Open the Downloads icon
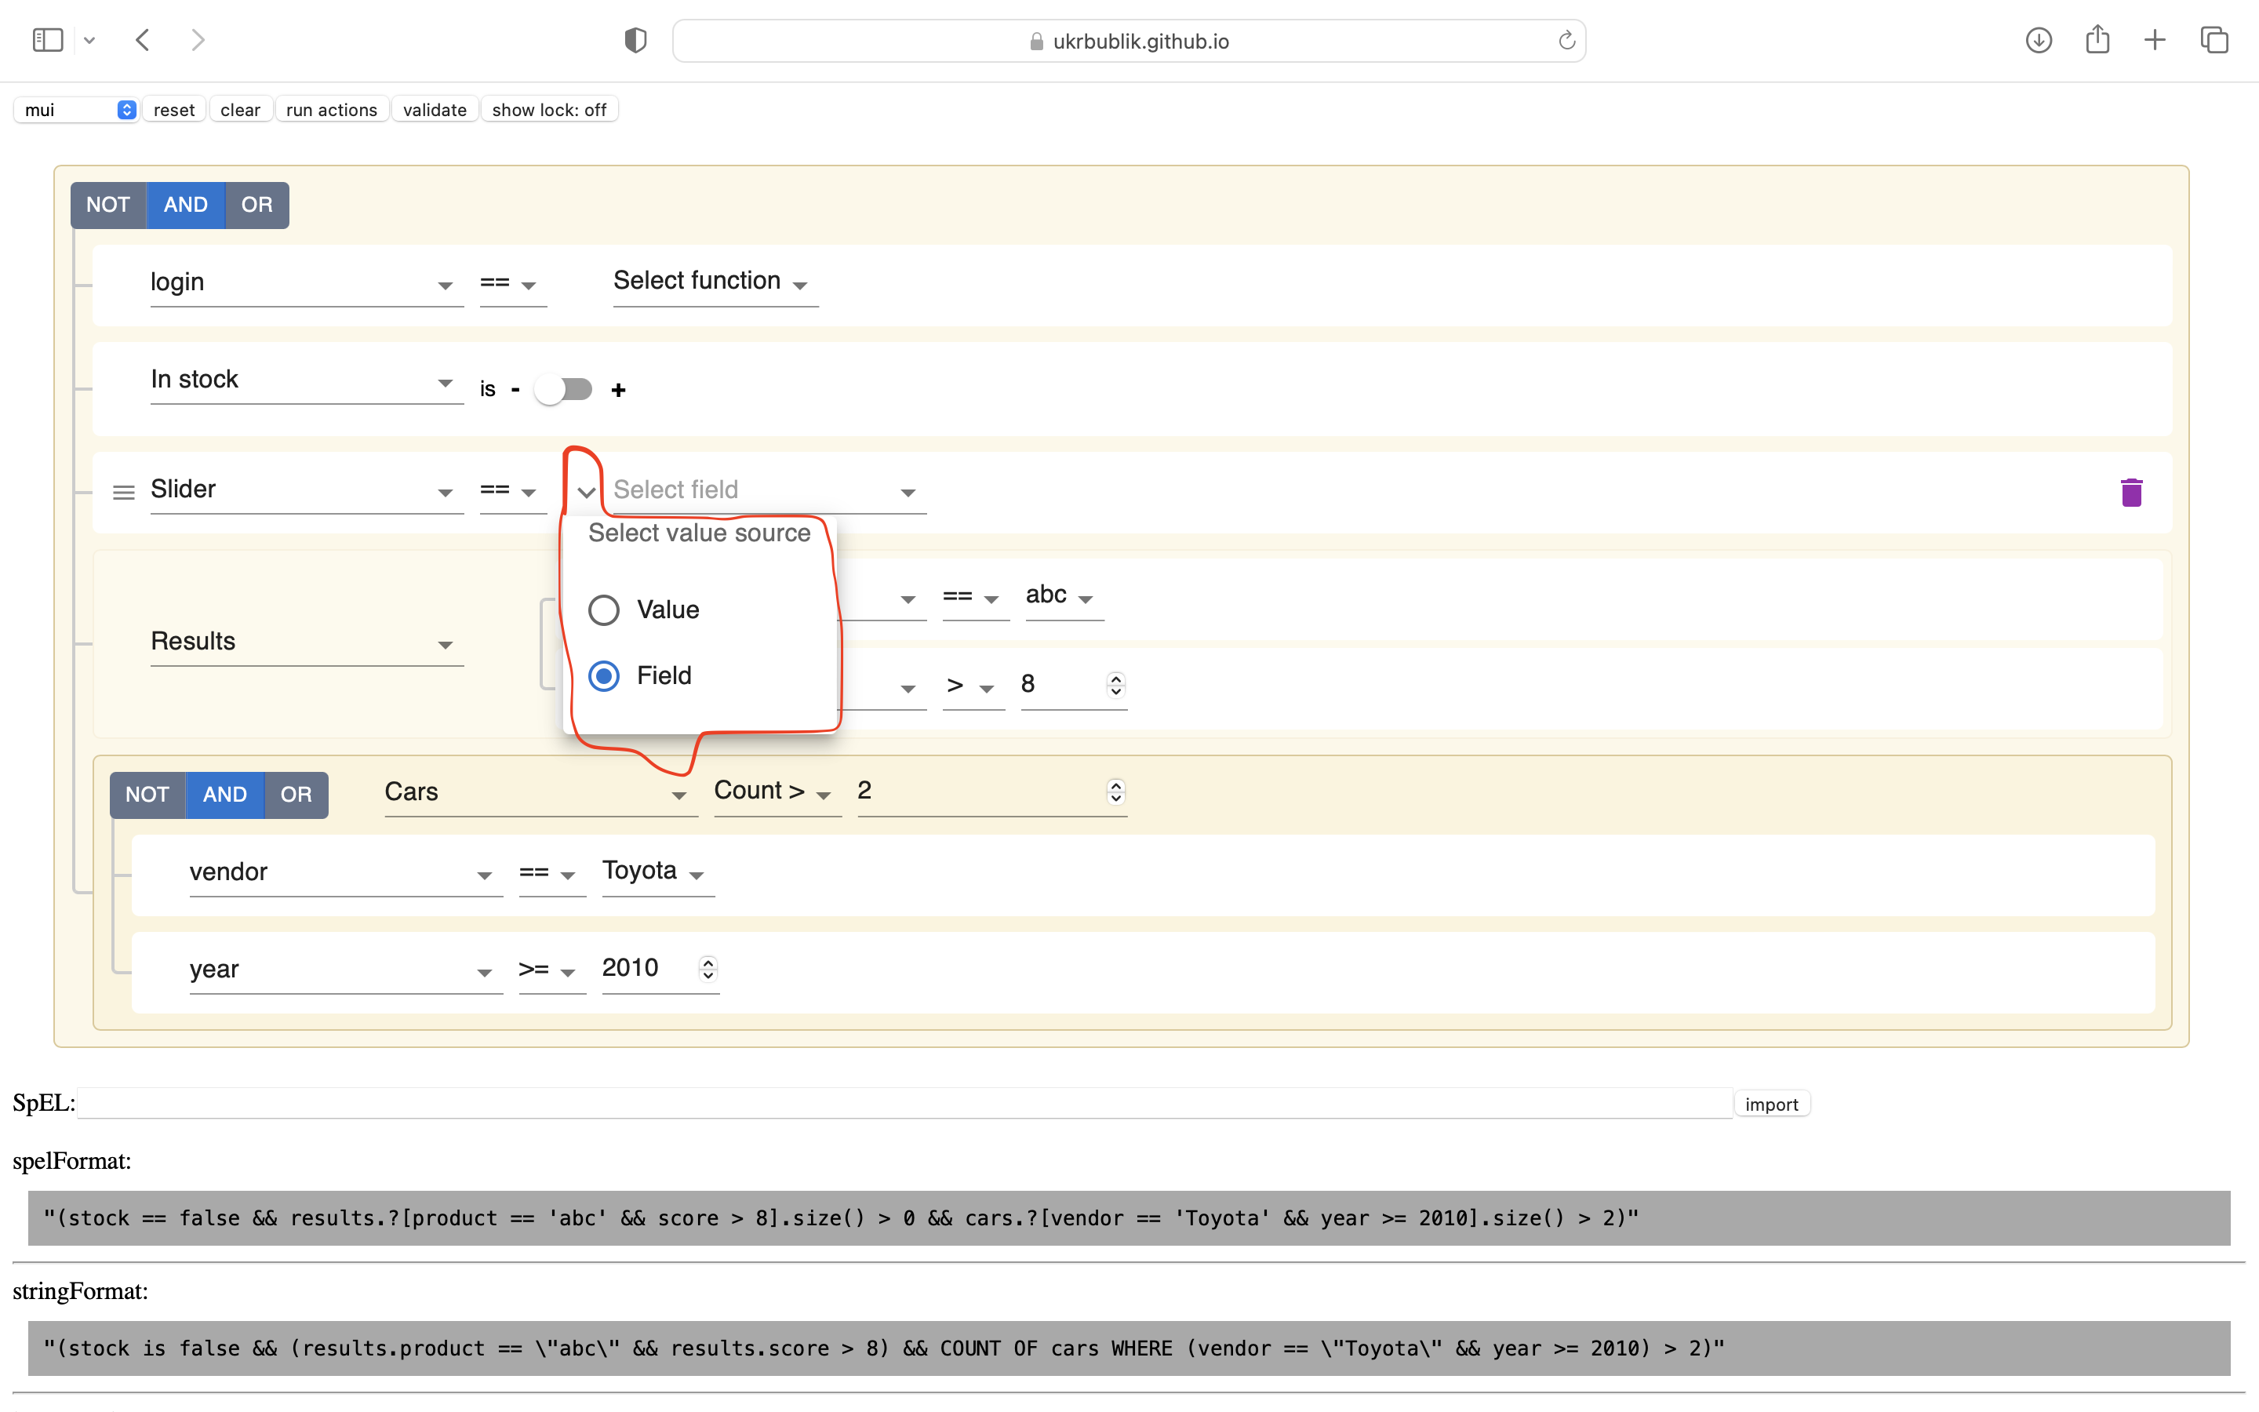Viewport: 2259px width, 1412px height. [x=2039, y=39]
